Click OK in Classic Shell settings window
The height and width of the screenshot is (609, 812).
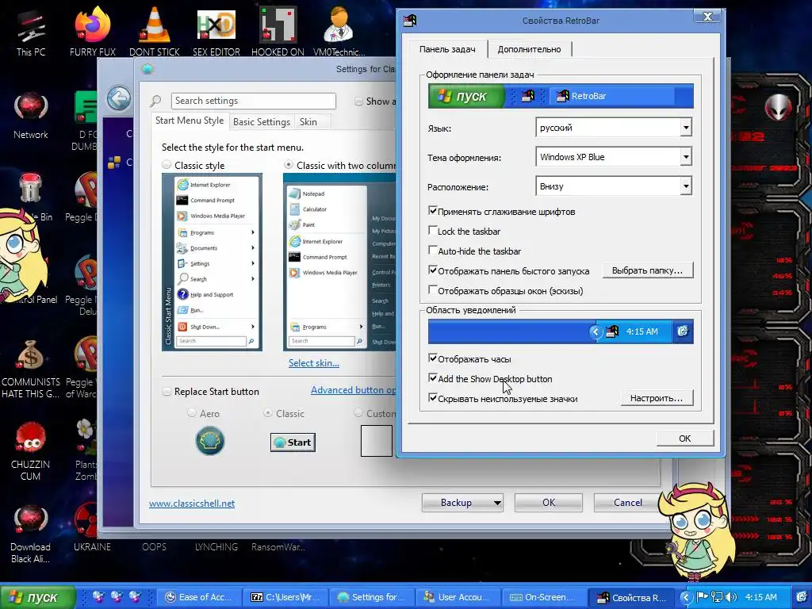549,502
